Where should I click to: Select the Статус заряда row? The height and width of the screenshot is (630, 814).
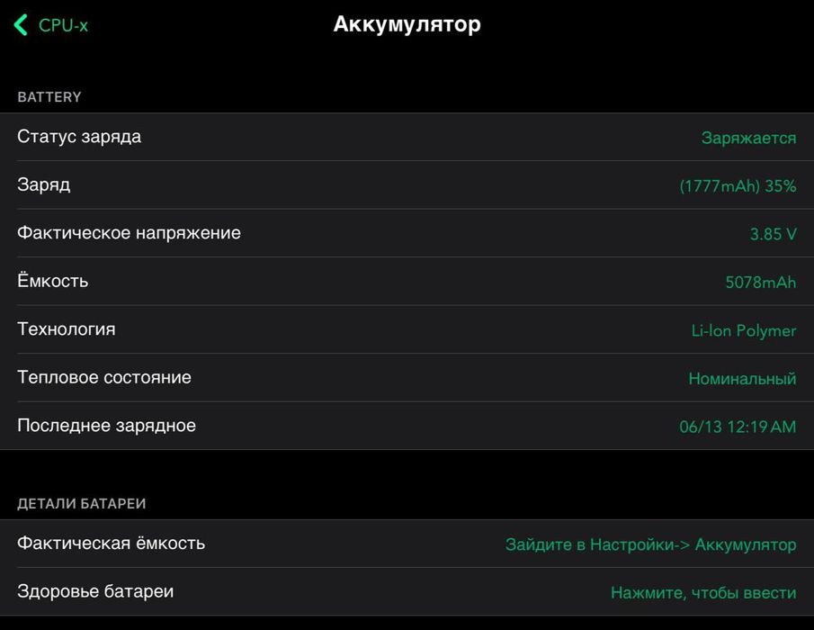79,137
